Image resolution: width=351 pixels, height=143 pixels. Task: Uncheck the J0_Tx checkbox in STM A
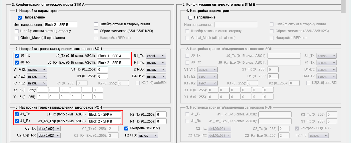[17, 56]
